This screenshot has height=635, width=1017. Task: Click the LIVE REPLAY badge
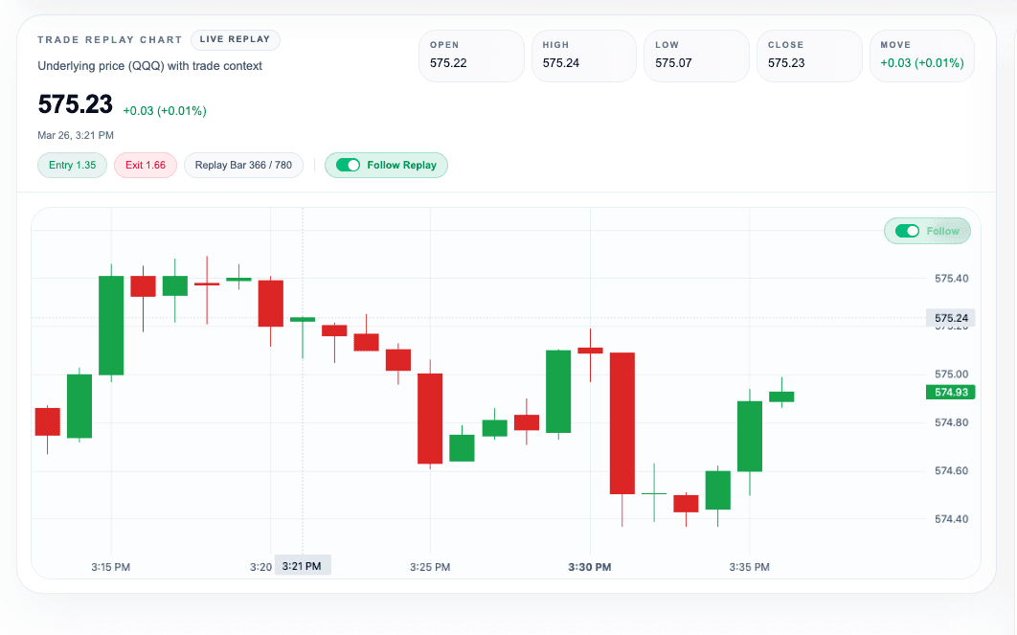pyautogui.click(x=235, y=39)
